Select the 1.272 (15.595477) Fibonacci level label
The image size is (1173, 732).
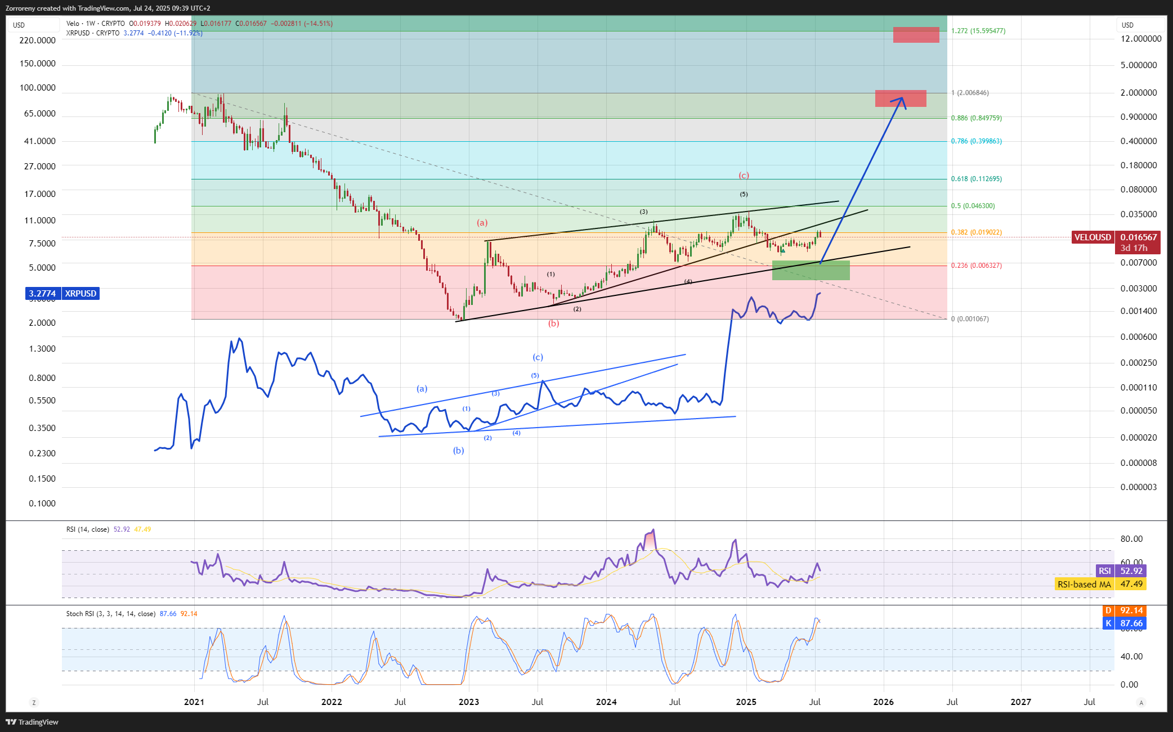978,31
